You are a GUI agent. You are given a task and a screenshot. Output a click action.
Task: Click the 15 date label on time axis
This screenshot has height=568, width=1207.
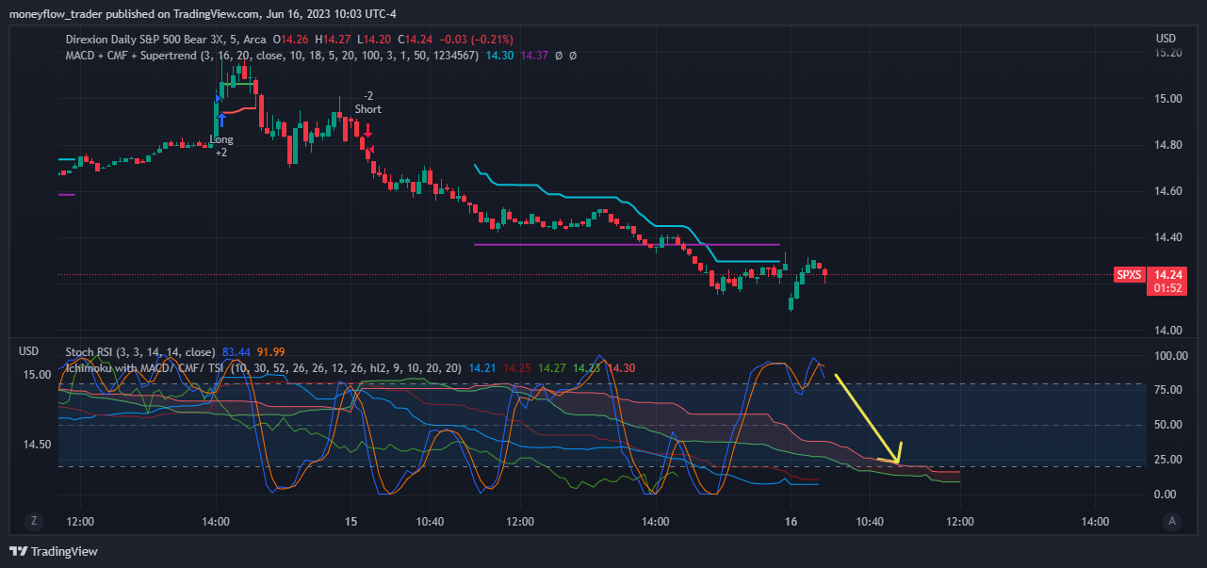coord(351,521)
